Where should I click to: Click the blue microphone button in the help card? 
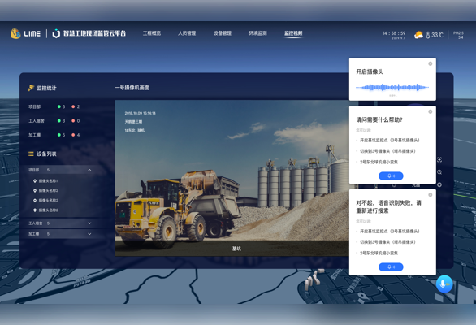coord(391,175)
